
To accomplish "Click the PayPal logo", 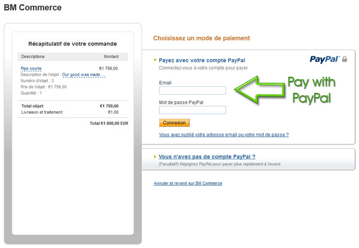I will 325,59.
